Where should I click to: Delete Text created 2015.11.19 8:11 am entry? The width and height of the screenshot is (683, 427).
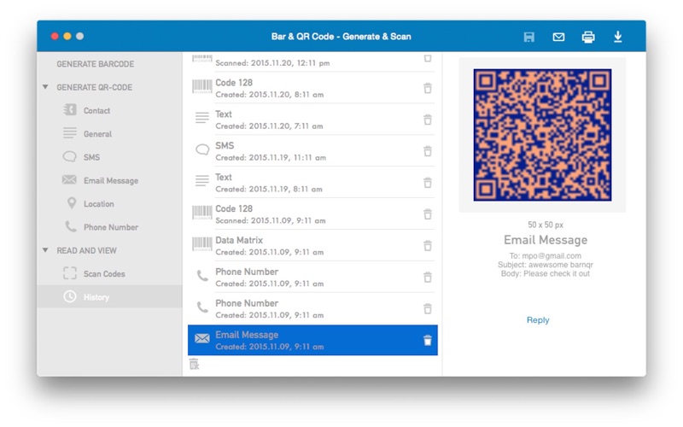tap(428, 183)
